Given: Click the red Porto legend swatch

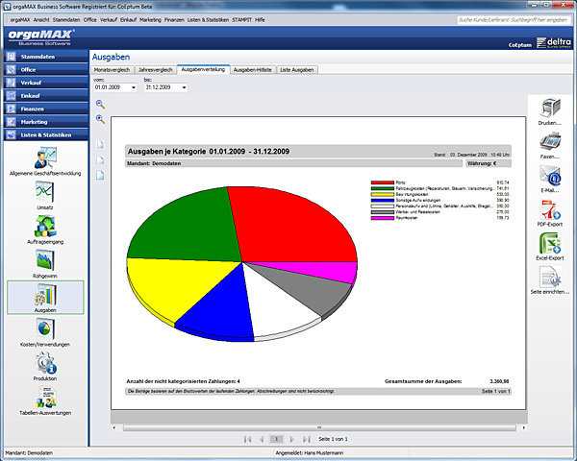Looking at the screenshot, I should (383, 182).
